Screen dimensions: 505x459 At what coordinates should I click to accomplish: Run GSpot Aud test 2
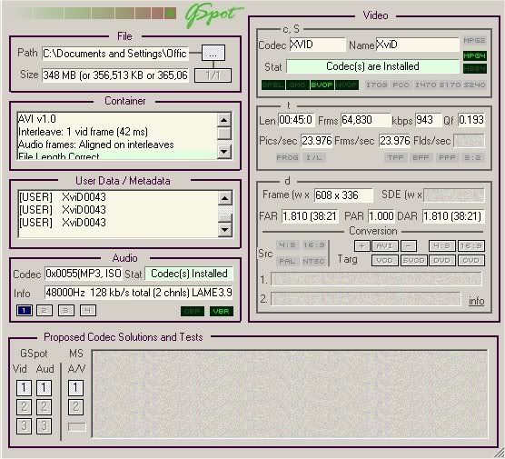44,407
